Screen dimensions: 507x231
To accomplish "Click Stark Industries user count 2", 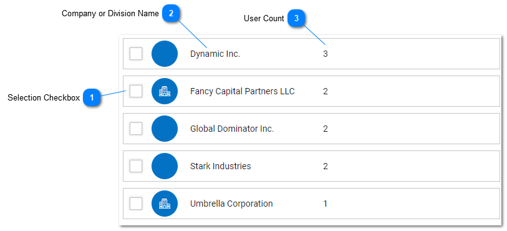I will click(326, 166).
